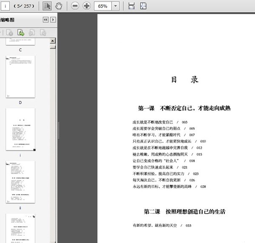The height and width of the screenshot is (243, 255).
Task: Activate the hand pan tool
Action: pos(59,6)
